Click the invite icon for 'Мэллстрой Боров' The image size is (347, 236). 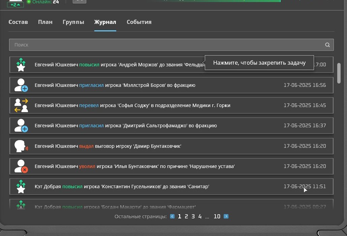click(x=21, y=85)
